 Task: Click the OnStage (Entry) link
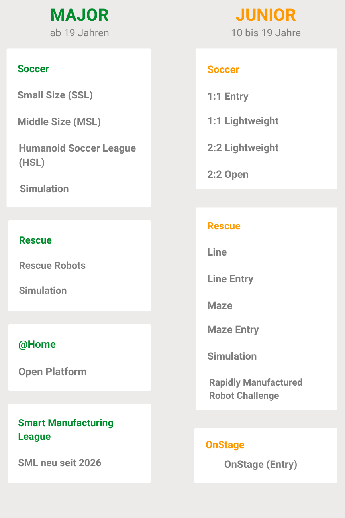(261, 465)
